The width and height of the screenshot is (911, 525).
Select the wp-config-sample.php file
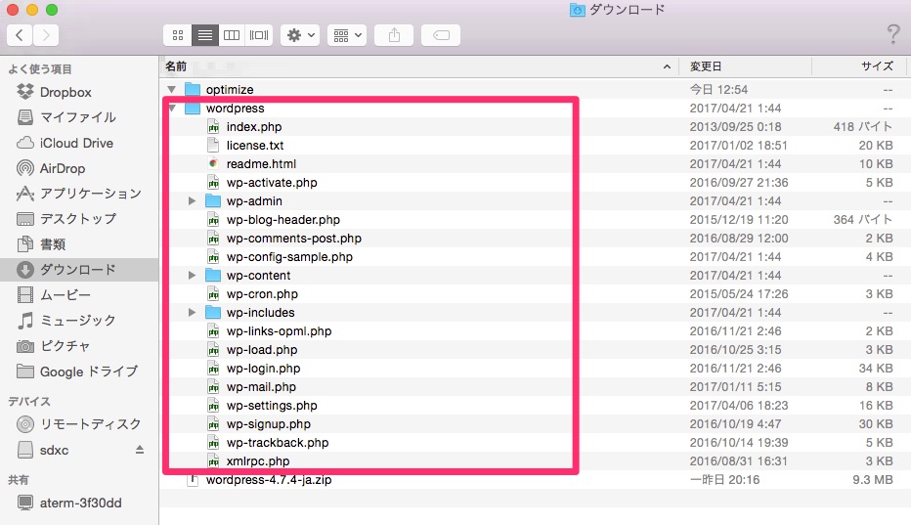tap(289, 257)
